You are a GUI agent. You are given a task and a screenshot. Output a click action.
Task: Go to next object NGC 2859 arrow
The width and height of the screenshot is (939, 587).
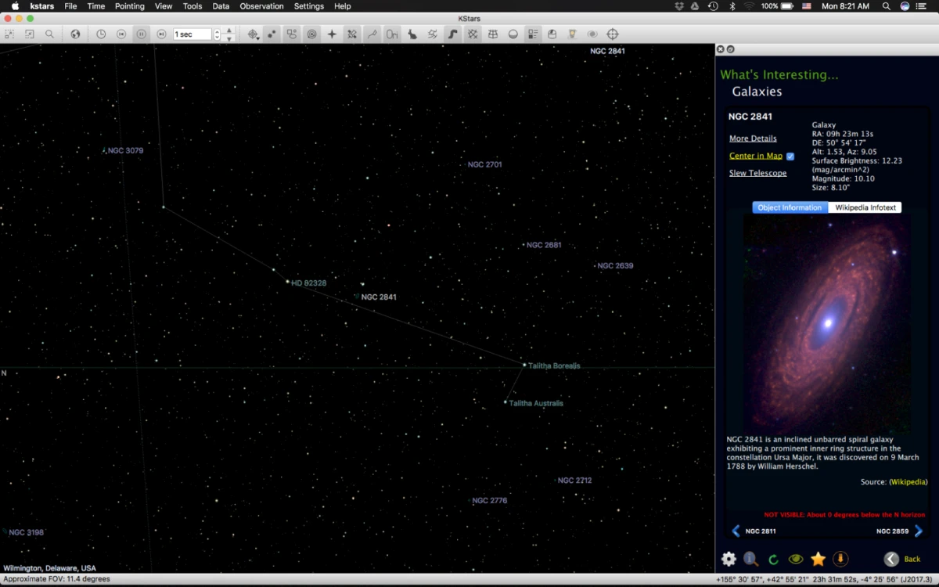coord(919,531)
